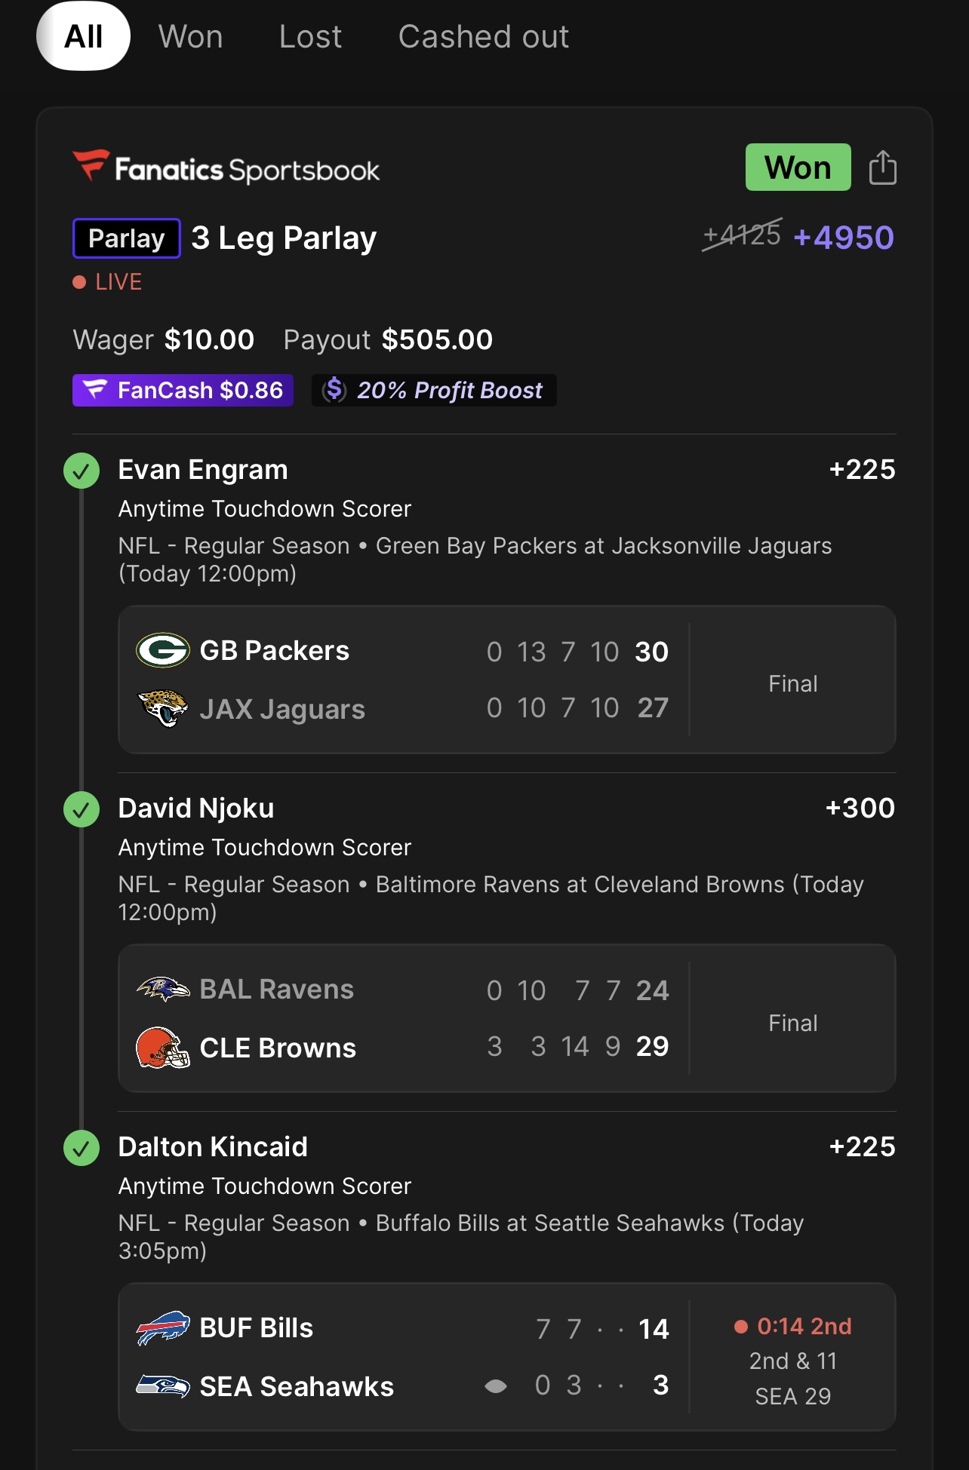Tap the Seahawks football possession indicator

pos(496,1386)
